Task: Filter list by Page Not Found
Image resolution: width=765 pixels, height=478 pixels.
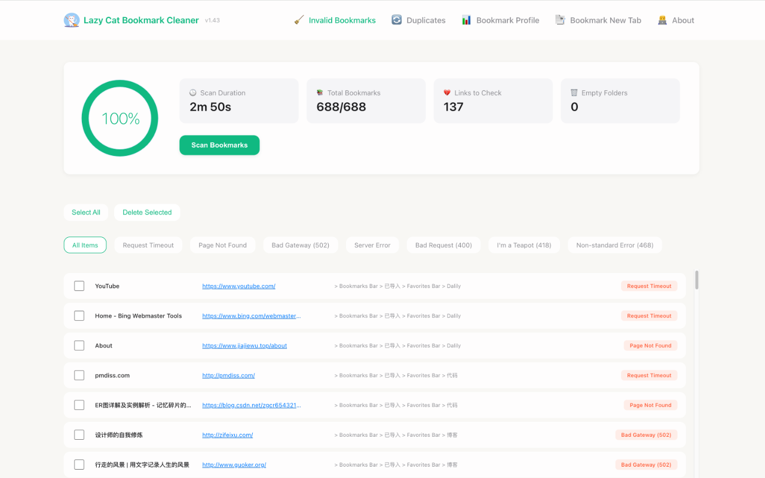Action: click(222, 246)
